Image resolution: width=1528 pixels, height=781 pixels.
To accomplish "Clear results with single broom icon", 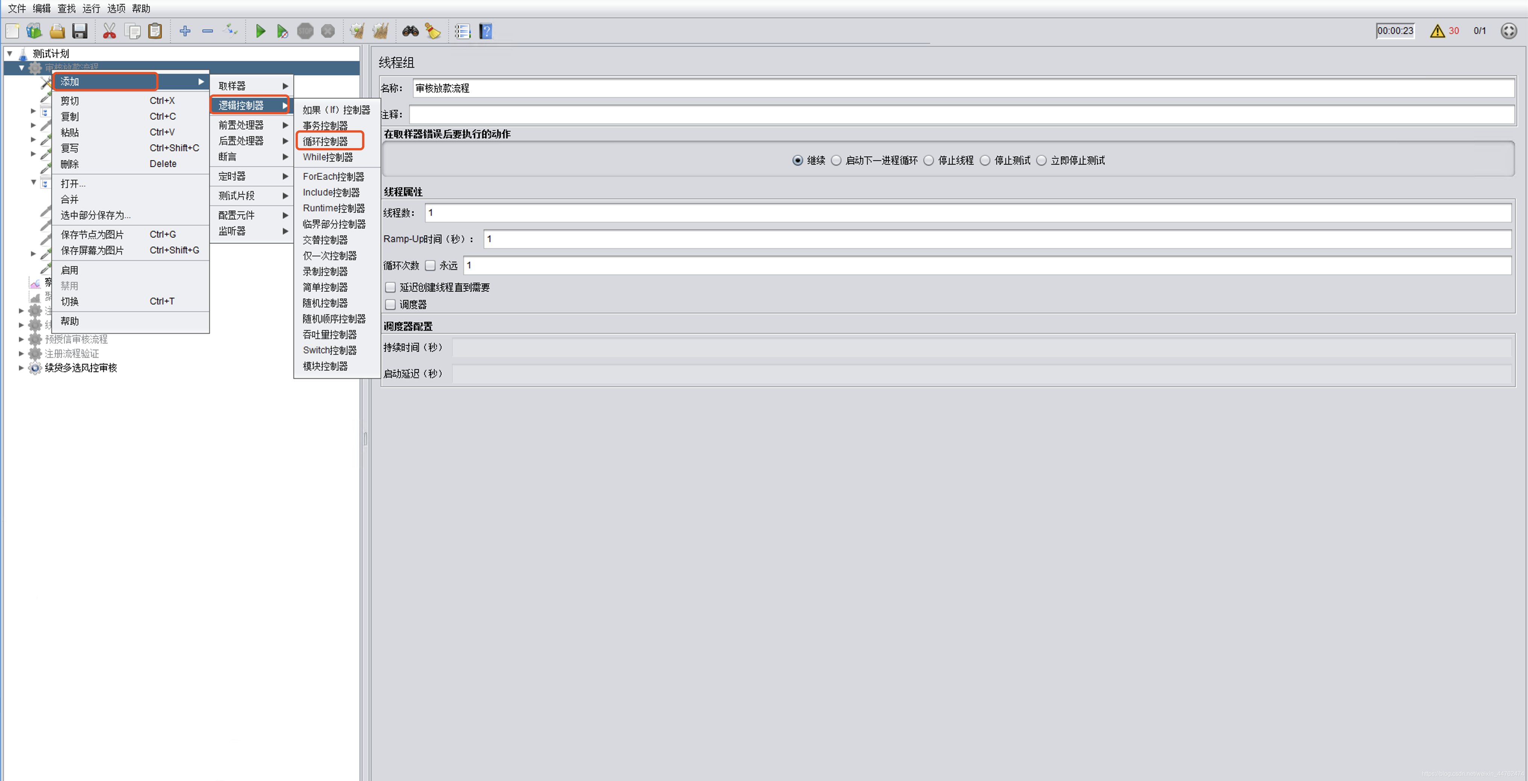I will coord(357,31).
